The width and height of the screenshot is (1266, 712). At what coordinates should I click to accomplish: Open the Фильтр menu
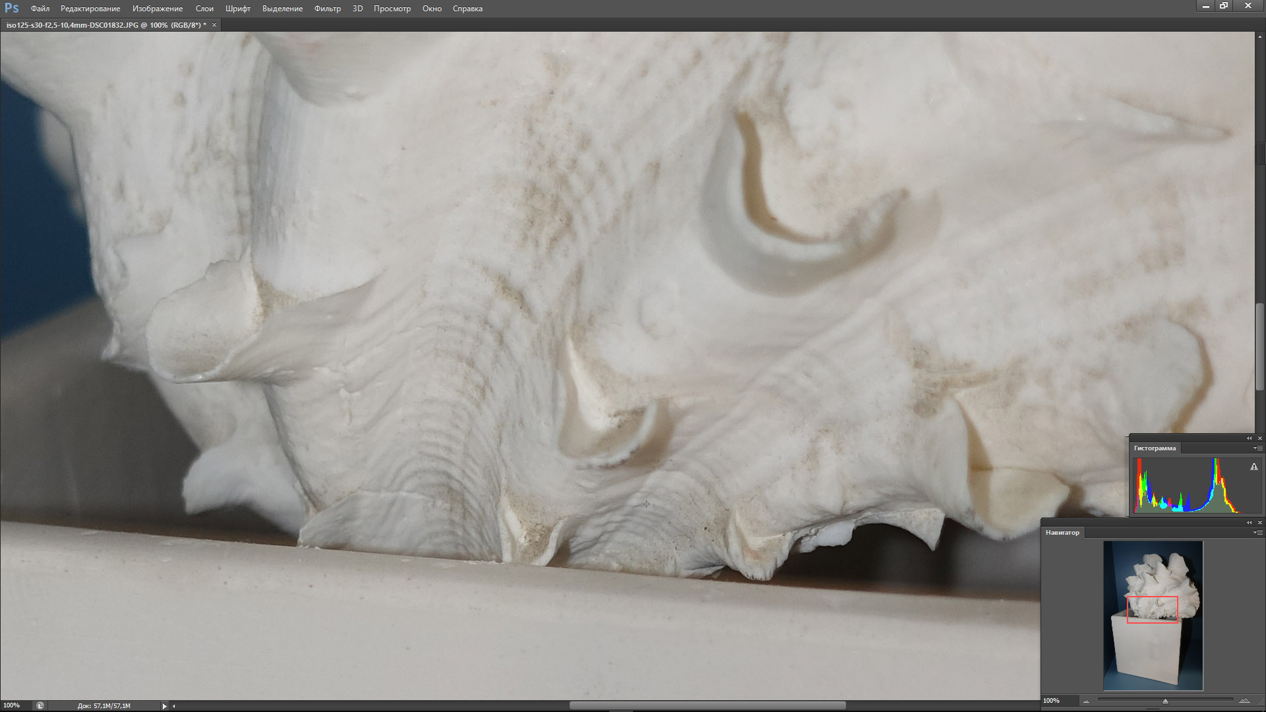327,9
